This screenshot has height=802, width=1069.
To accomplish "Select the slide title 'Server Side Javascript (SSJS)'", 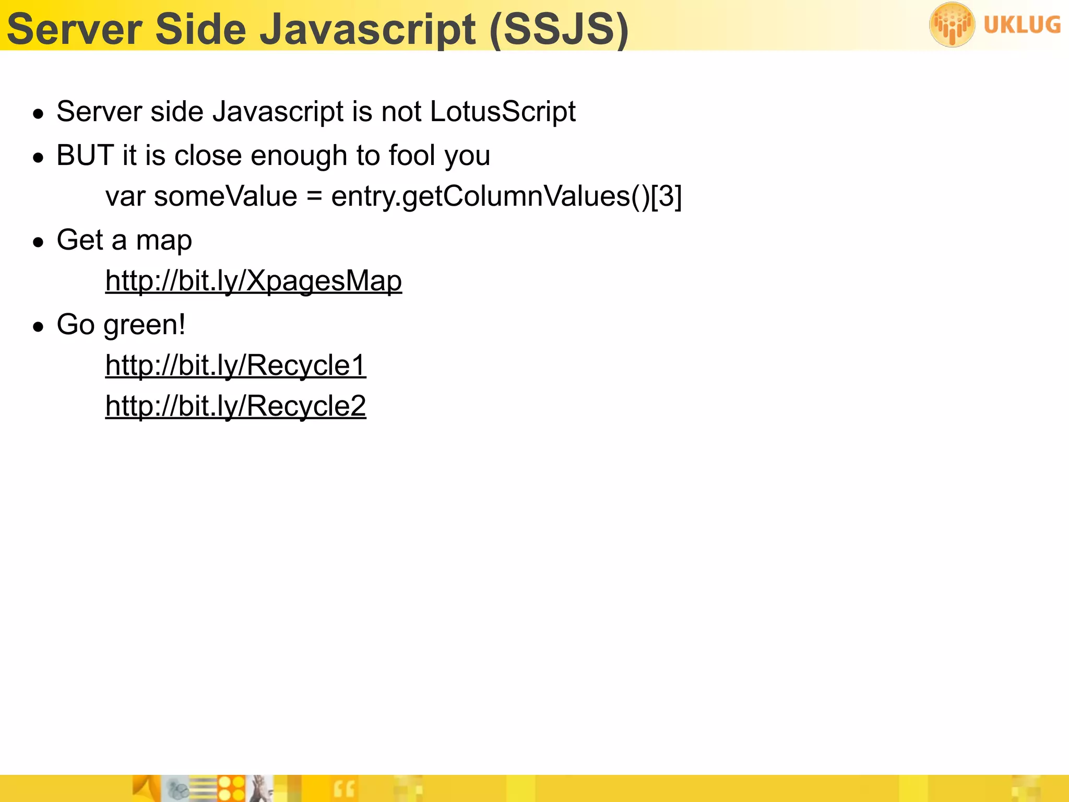I will tap(318, 29).
